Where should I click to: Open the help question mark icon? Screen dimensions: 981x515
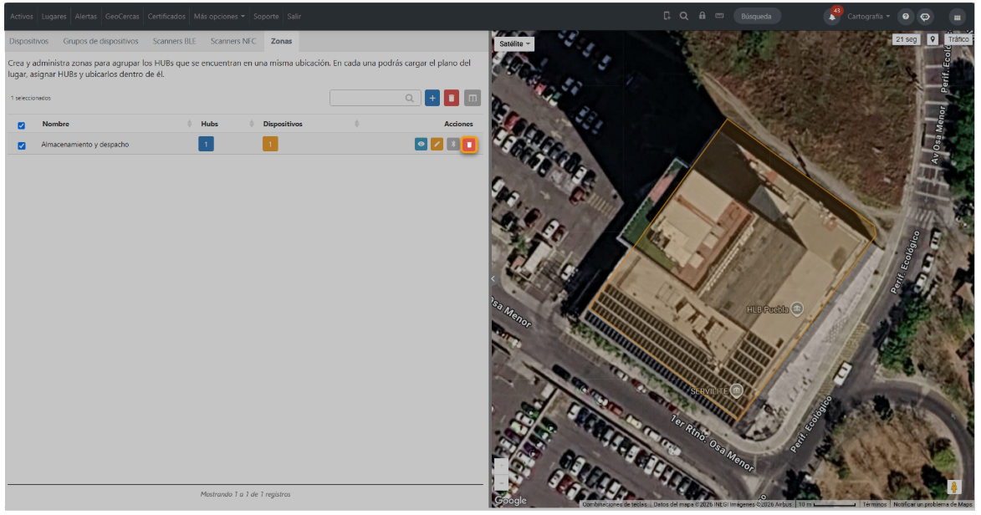point(905,17)
